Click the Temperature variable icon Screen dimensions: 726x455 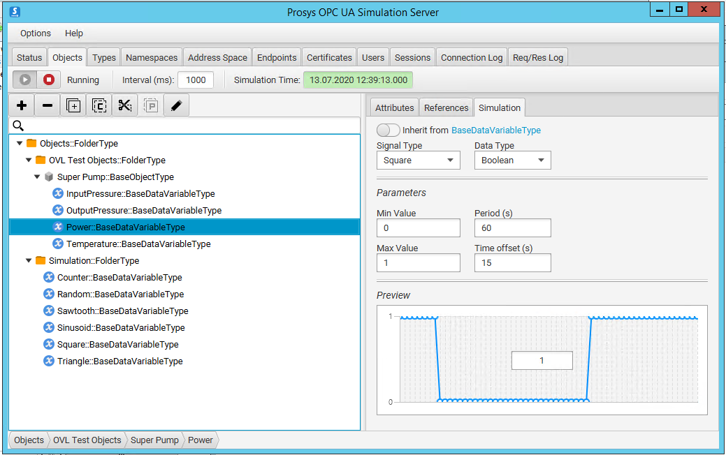58,244
